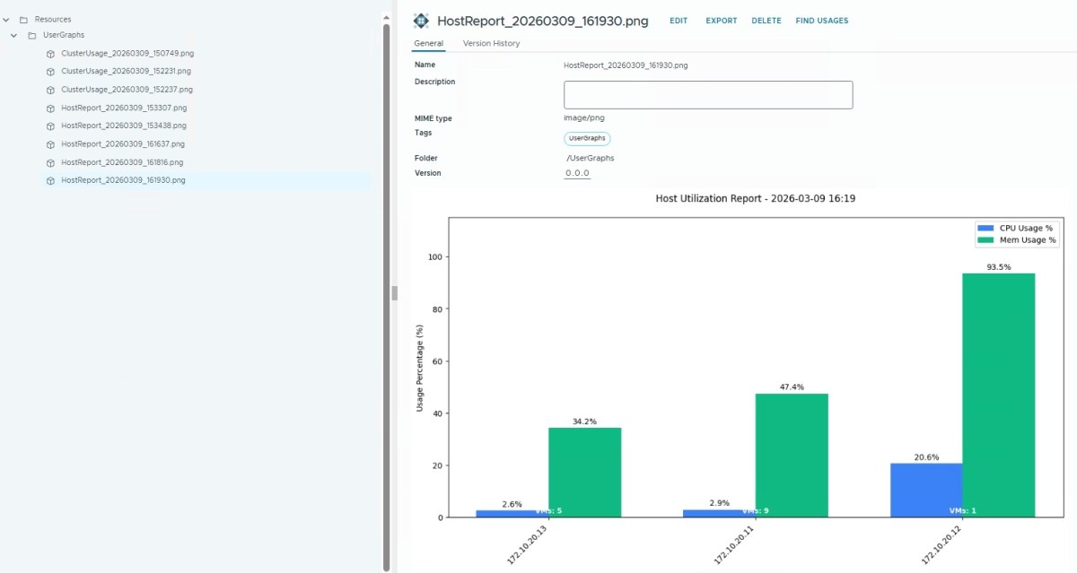This screenshot has width=1077, height=573.
Task: Click inside the Description input field
Action: coord(707,94)
